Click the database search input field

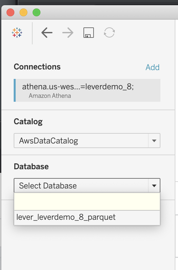(x=87, y=202)
